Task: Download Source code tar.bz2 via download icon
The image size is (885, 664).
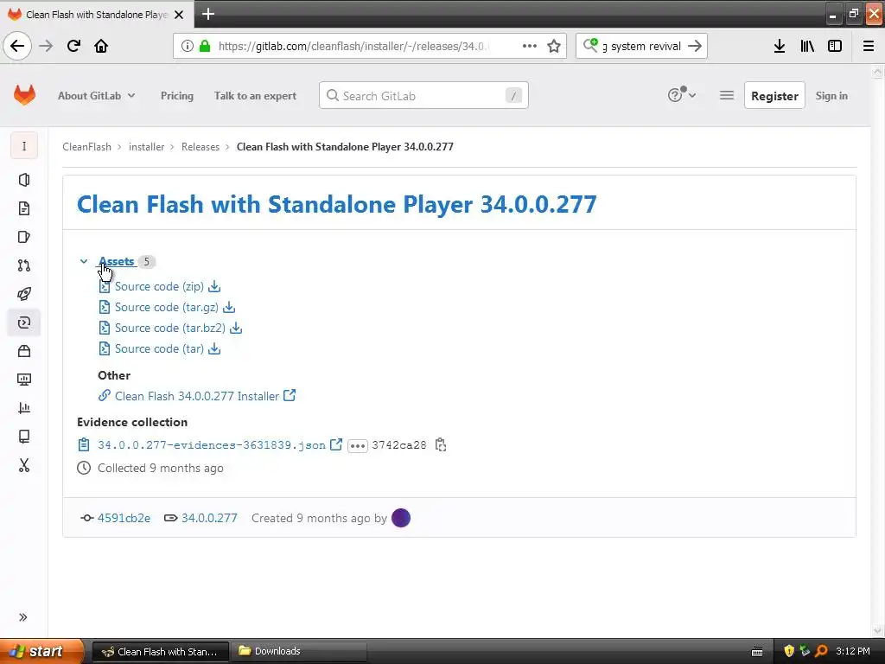Action: click(236, 328)
